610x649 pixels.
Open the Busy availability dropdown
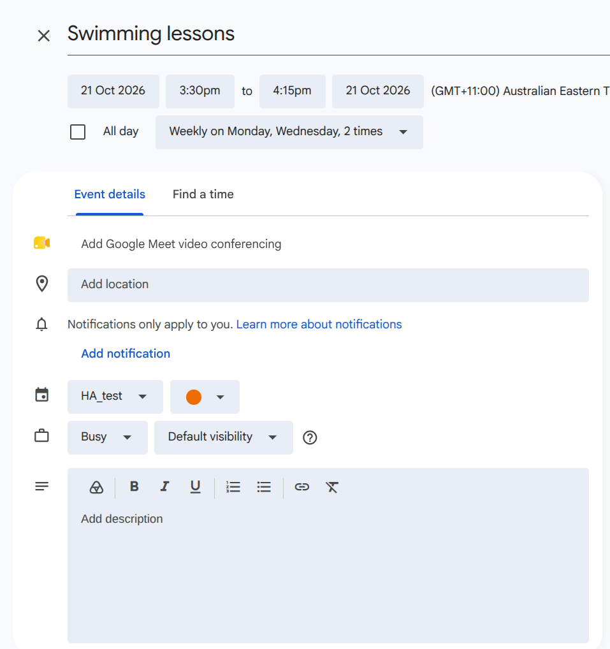click(108, 437)
